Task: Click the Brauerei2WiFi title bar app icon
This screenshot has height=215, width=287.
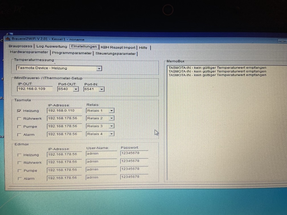Action: coord(8,39)
